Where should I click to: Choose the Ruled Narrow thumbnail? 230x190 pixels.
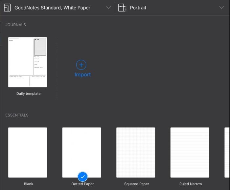pyautogui.click(x=190, y=152)
